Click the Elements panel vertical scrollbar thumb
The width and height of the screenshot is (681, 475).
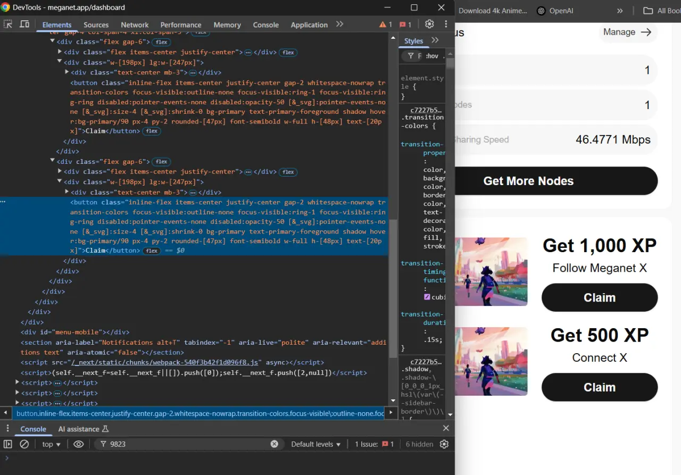[x=394, y=288]
